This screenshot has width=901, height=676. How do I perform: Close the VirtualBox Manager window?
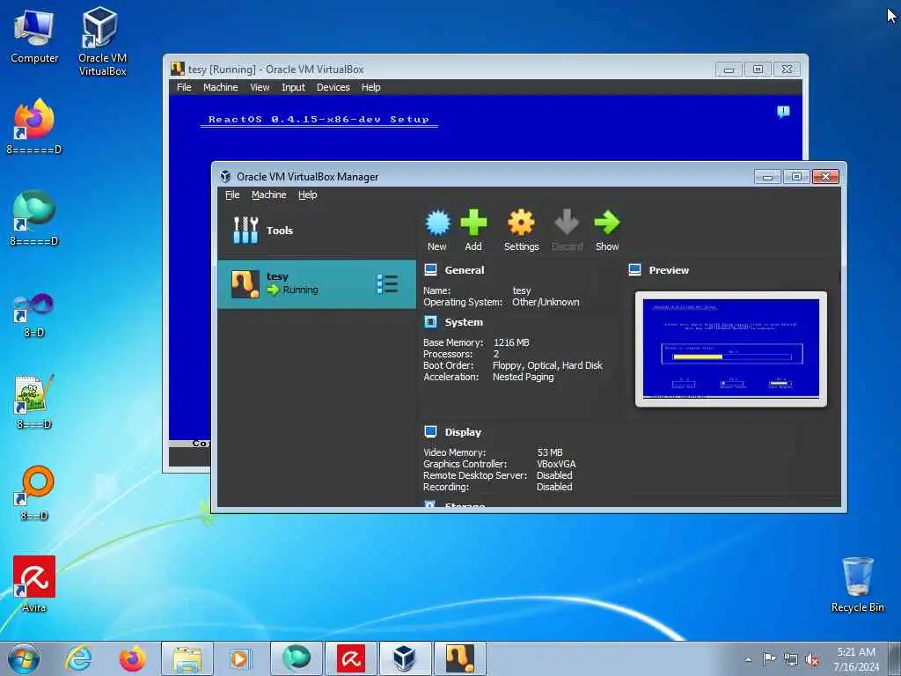click(x=825, y=176)
